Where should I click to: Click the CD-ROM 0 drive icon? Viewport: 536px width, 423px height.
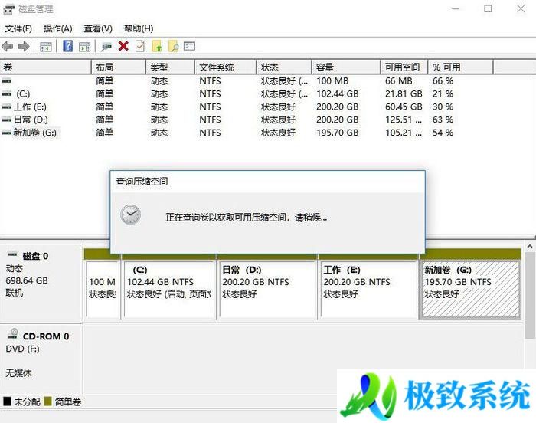point(13,333)
